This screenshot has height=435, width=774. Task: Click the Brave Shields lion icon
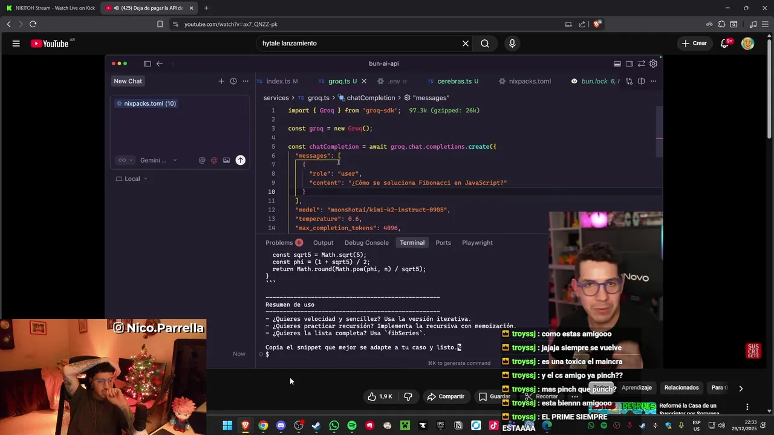tap(597, 24)
